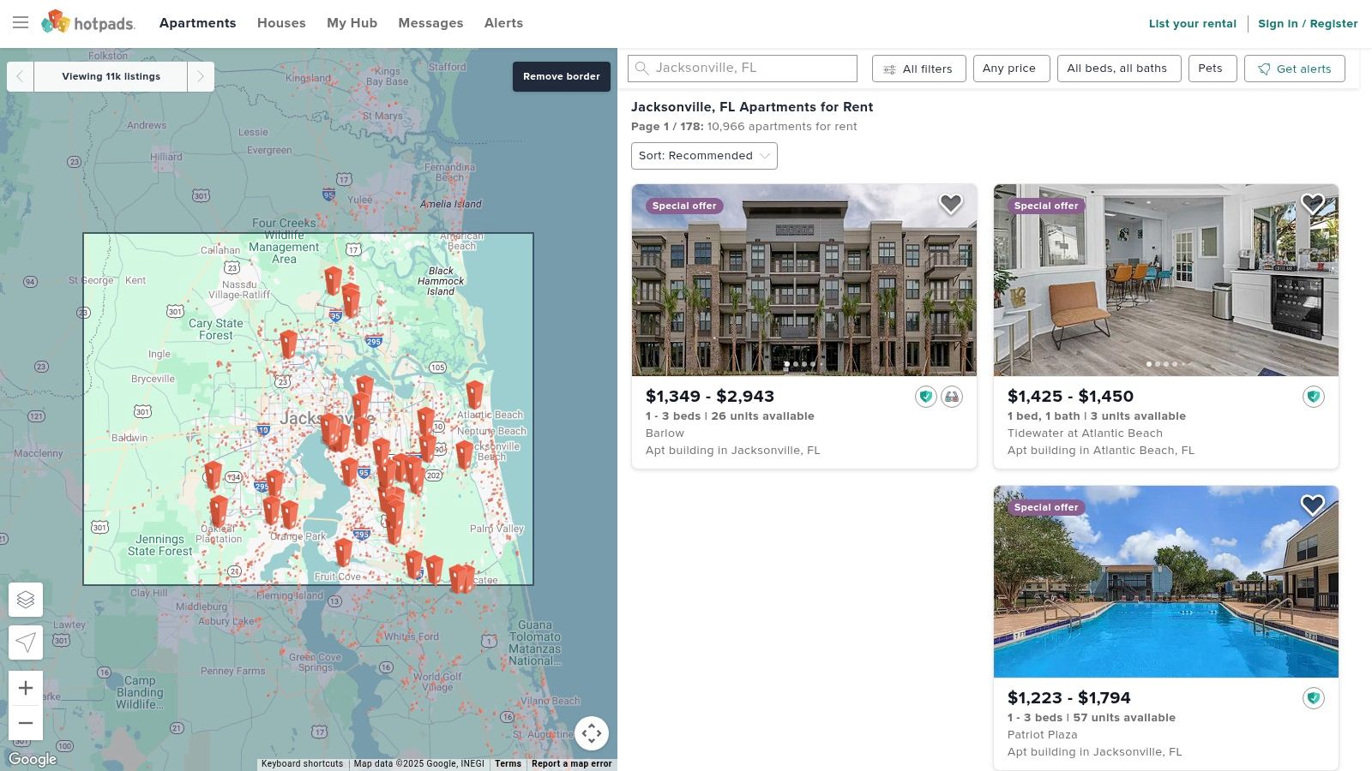Screen dimensions: 1372x771
Task: Switch to the Houses tab
Action: [x=281, y=23]
